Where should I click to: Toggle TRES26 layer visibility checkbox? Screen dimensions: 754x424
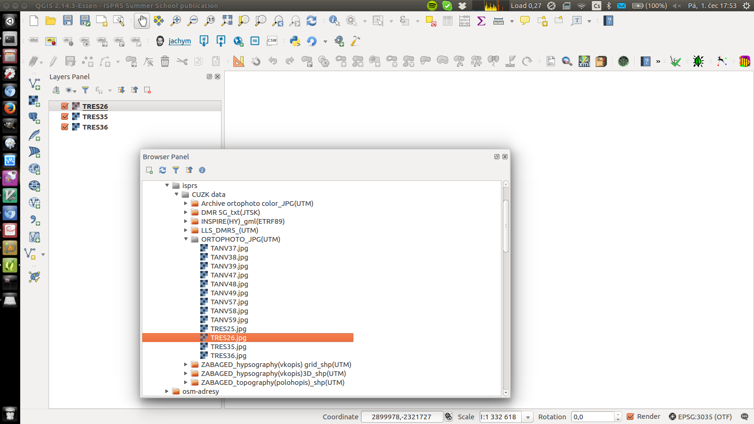tap(65, 106)
